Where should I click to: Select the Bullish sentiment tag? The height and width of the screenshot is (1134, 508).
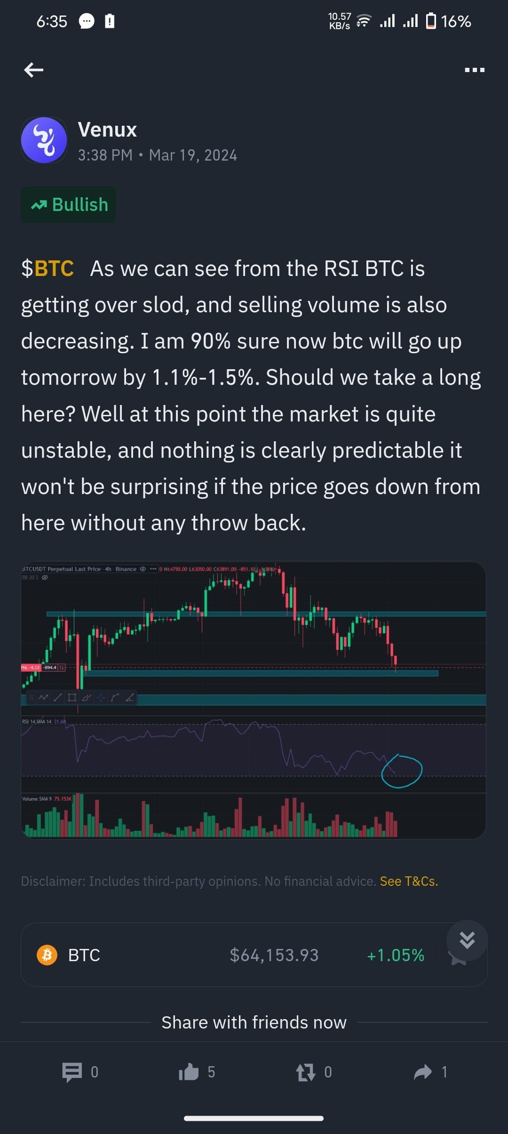pos(68,204)
